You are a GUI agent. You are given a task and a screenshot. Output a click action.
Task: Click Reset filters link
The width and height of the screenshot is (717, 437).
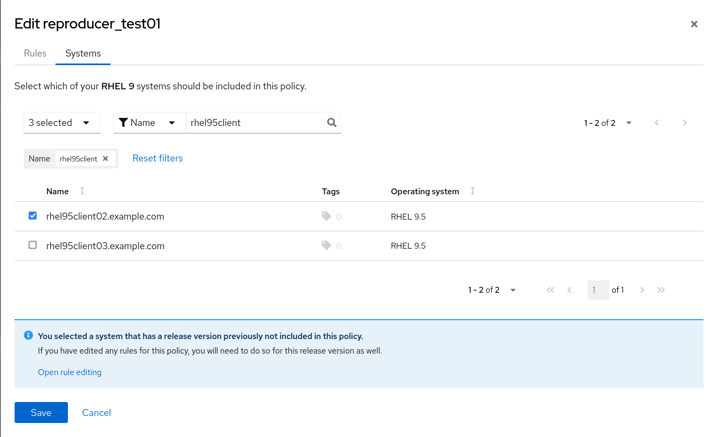coord(157,158)
